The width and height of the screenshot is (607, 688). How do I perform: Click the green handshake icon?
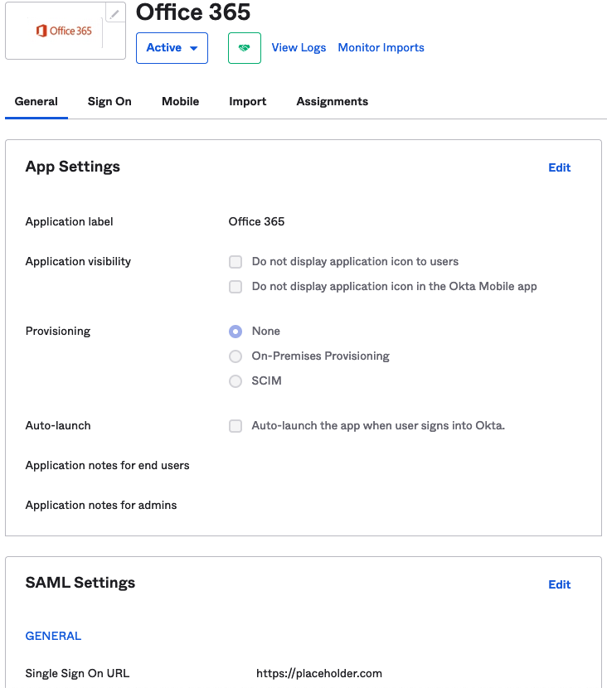point(244,47)
